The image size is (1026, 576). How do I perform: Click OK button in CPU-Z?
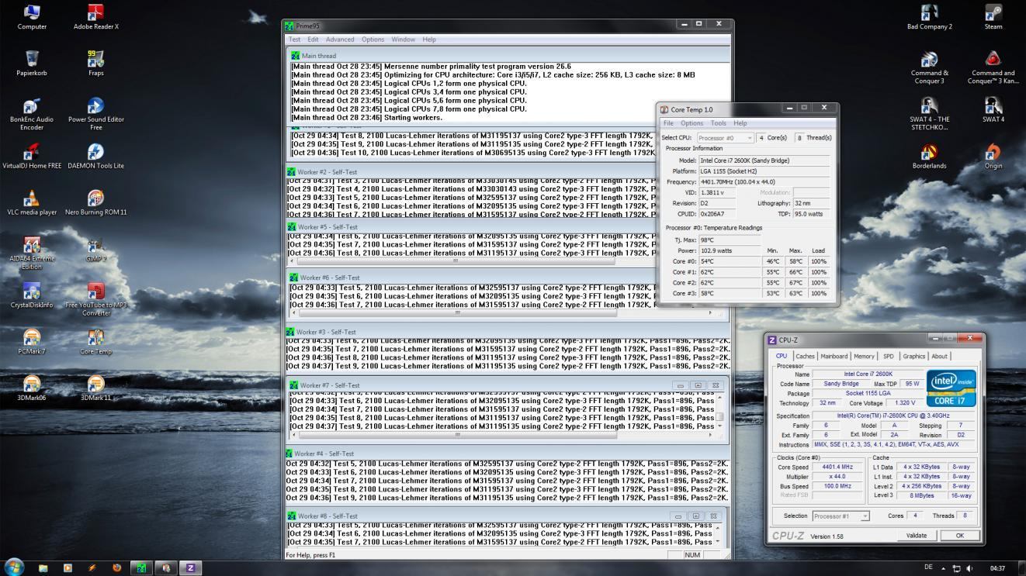tap(959, 536)
